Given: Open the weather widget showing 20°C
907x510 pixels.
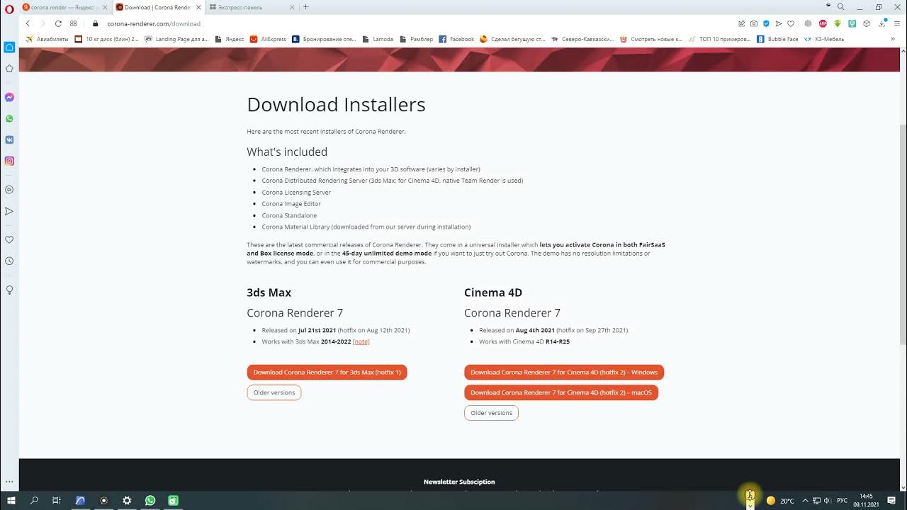Looking at the screenshot, I should (780, 500).
